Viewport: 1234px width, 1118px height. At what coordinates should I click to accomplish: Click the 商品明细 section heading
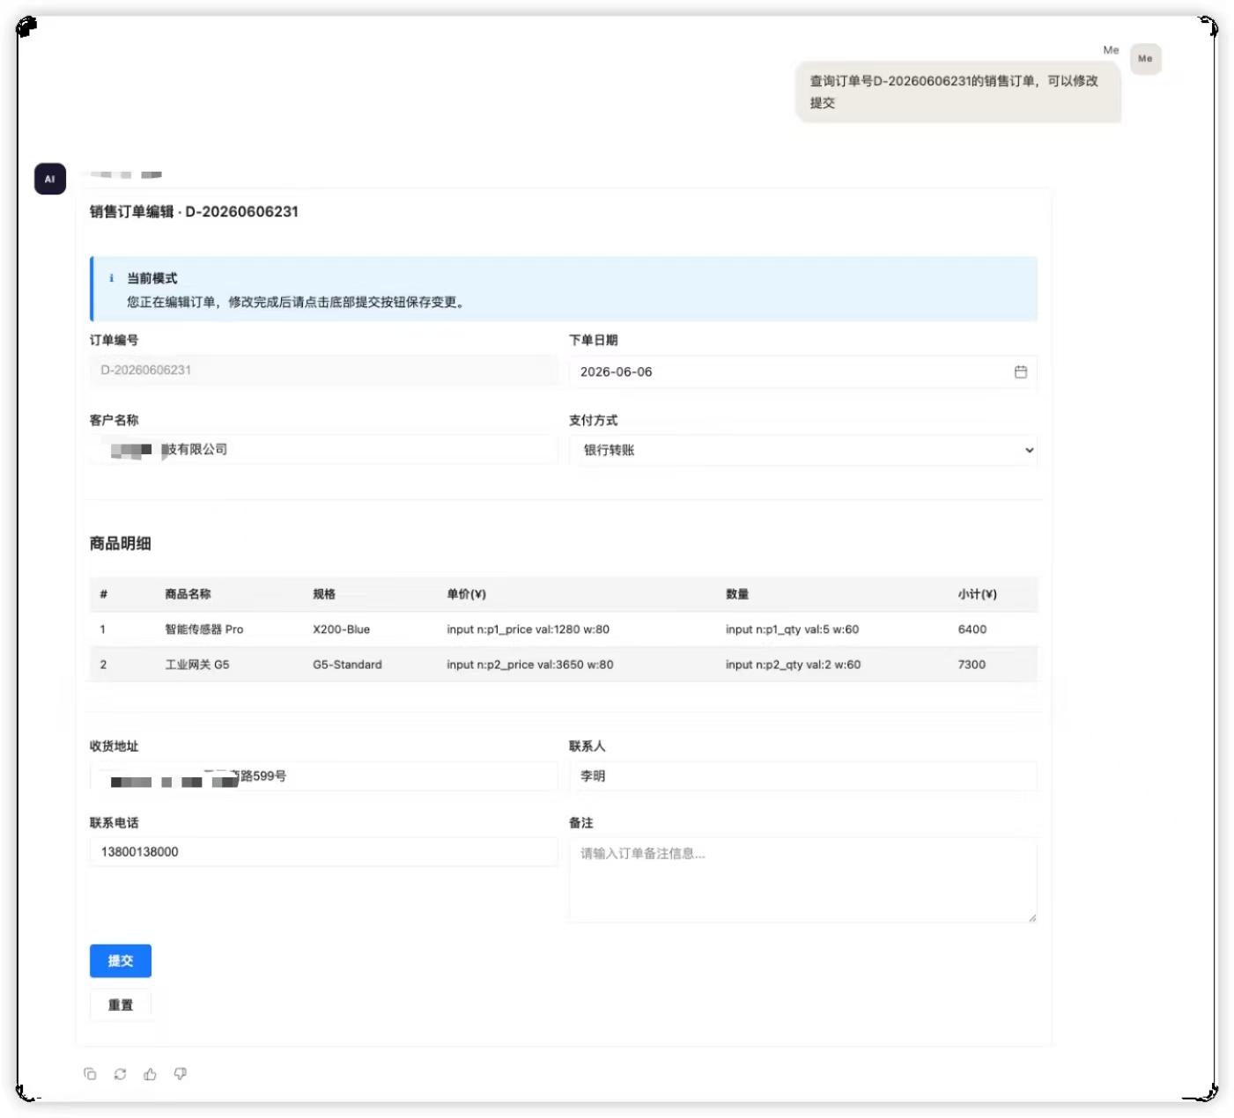(x=120, y=543)
